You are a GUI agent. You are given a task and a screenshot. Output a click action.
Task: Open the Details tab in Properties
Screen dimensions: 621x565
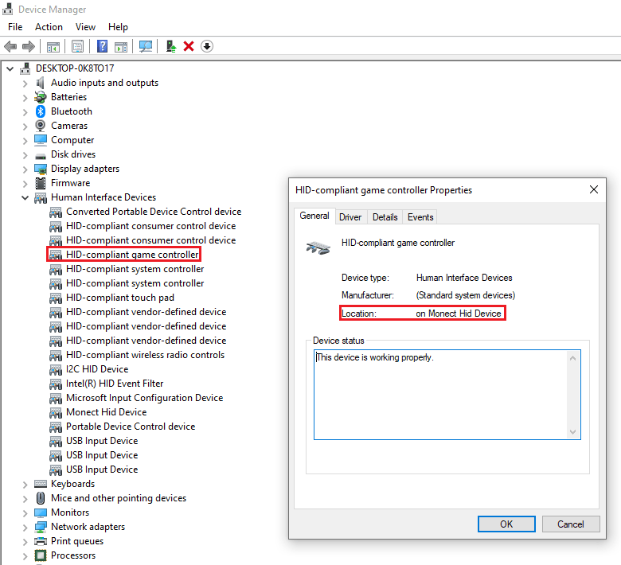coord(385,217)
